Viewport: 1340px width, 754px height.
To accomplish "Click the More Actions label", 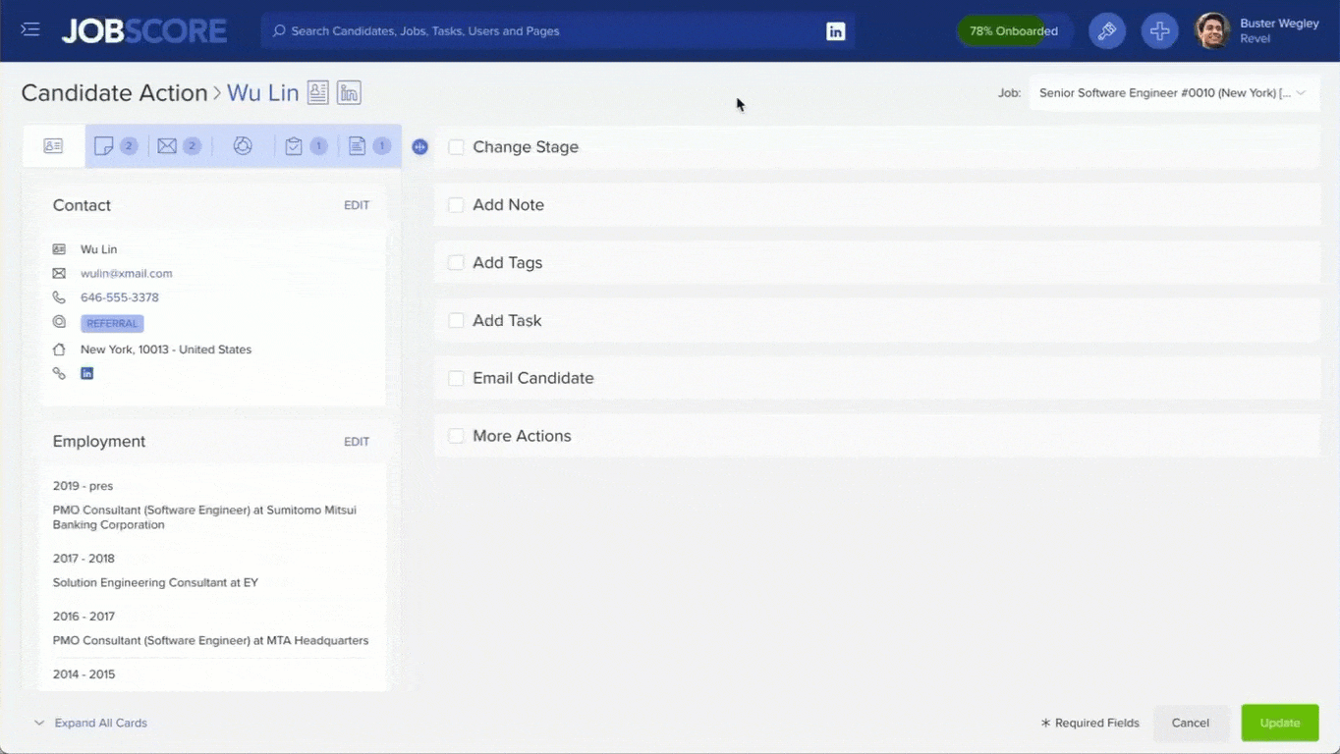I will (522, 436).
